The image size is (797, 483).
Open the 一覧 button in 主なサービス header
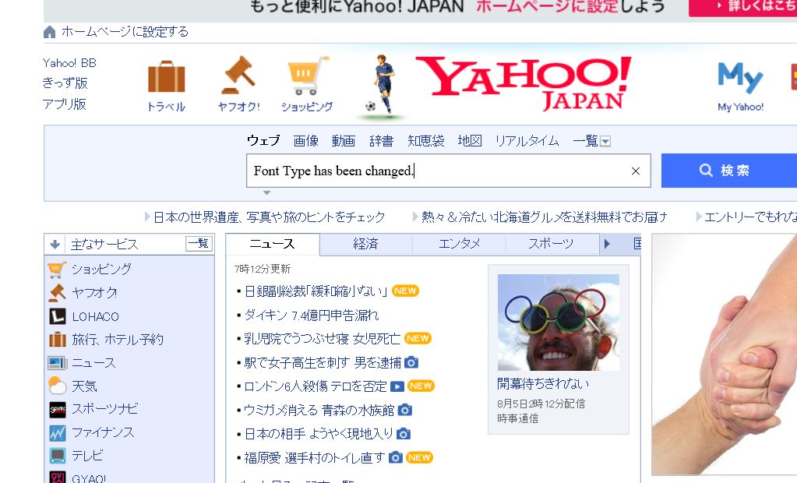[199, 244]
